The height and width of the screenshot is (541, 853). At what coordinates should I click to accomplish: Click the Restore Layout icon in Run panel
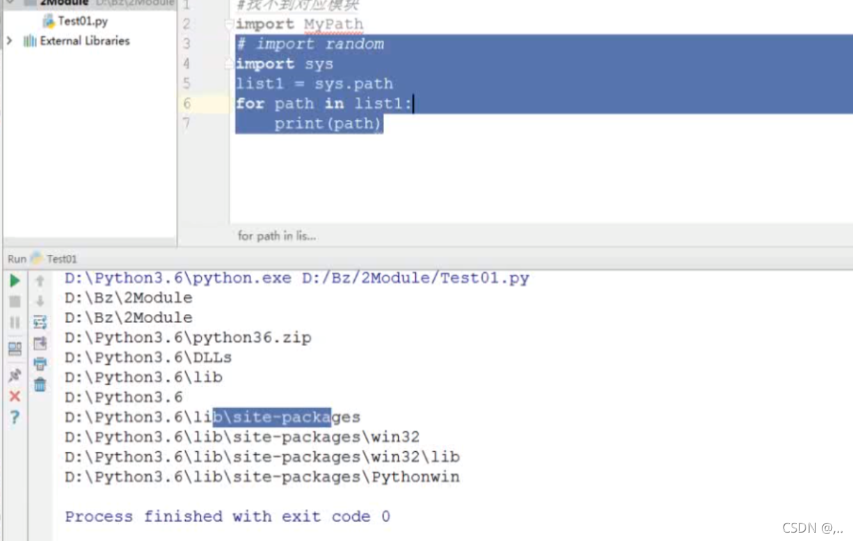click(15, 349)
